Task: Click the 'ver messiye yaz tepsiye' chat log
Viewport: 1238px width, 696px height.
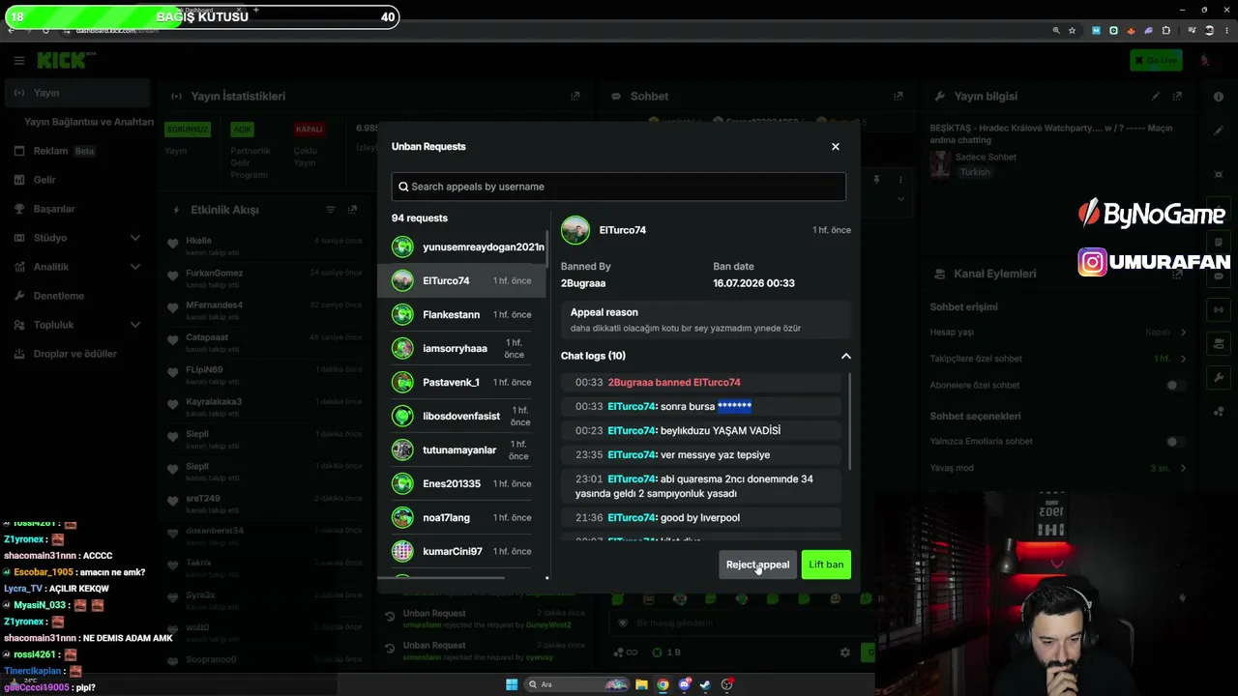Action: [x=701, y=454]
